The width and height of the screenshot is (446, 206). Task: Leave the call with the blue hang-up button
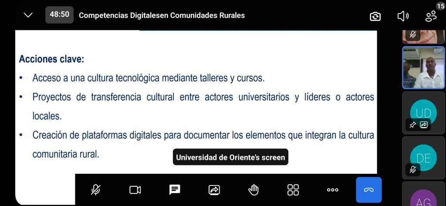(x=369, y=190)
